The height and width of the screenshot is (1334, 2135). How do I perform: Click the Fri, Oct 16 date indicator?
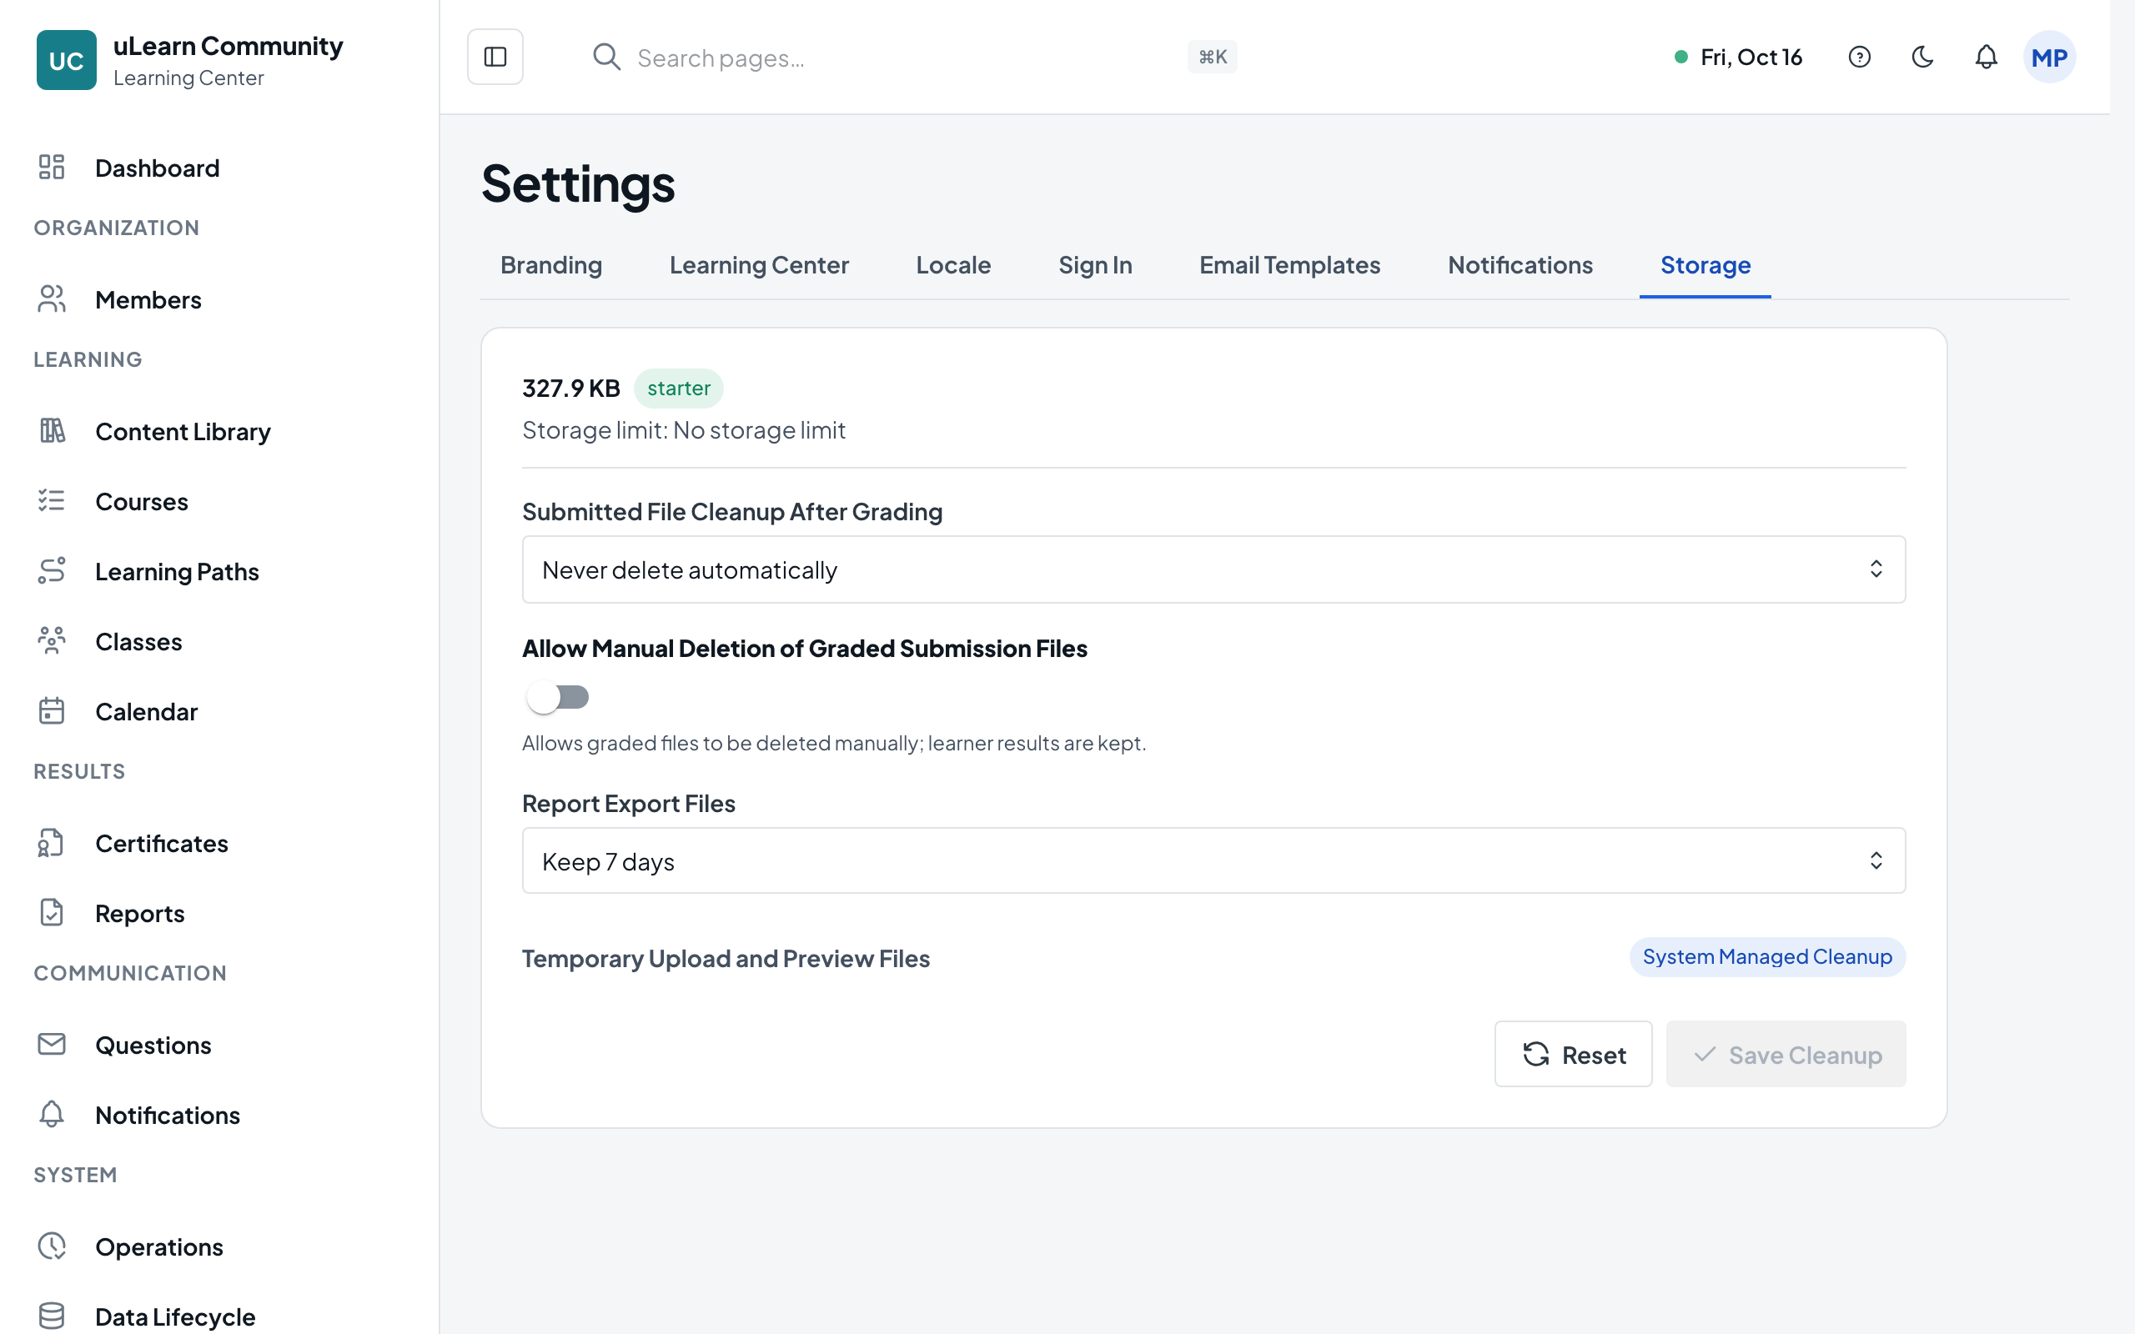click(x=1738, y=57)
